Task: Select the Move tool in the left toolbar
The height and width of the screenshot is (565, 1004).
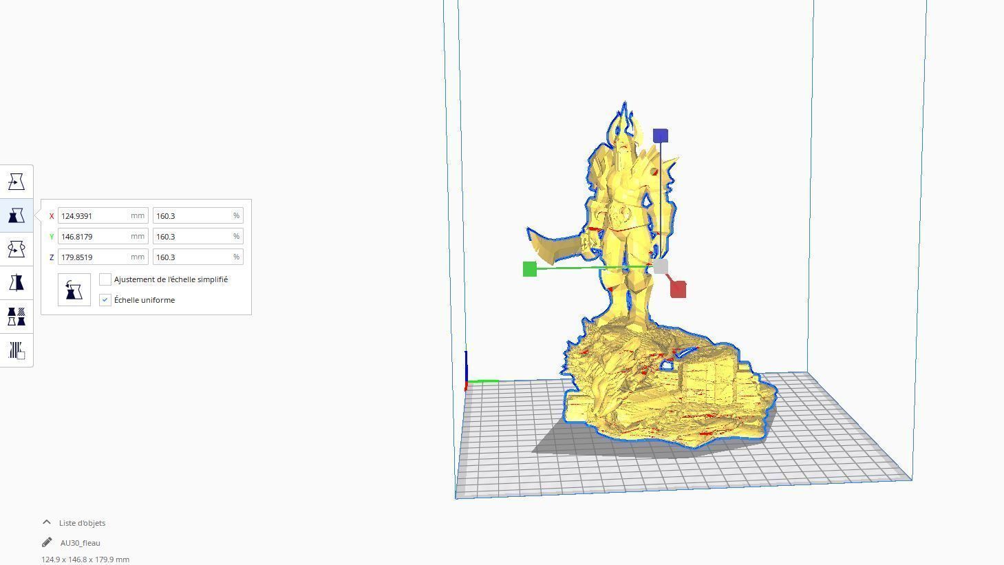Action: (x=17, y=182)
